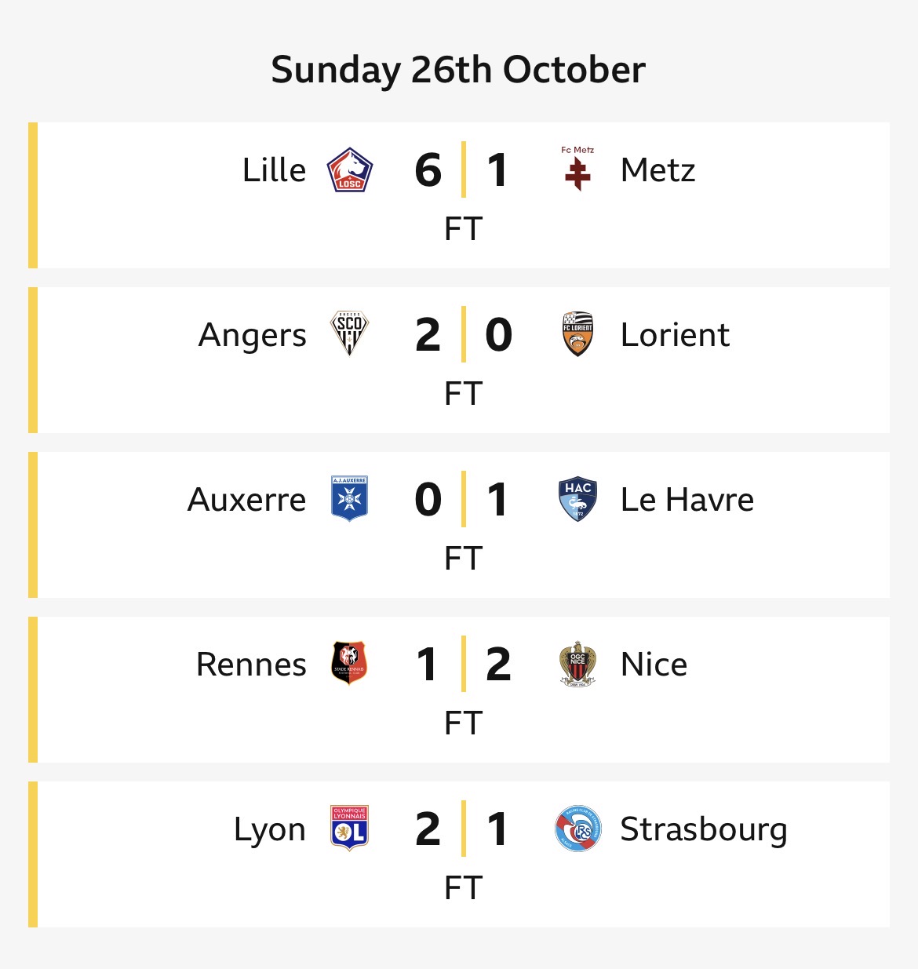The height and width of the screenshot is (969, 918).
Task: Open the Rennes team name link
Action: (x=251, y=665)
